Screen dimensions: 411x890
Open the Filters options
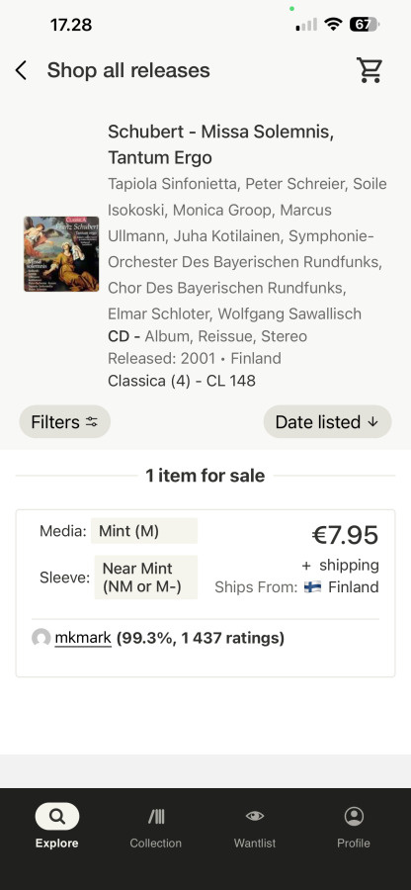[64, 421]
